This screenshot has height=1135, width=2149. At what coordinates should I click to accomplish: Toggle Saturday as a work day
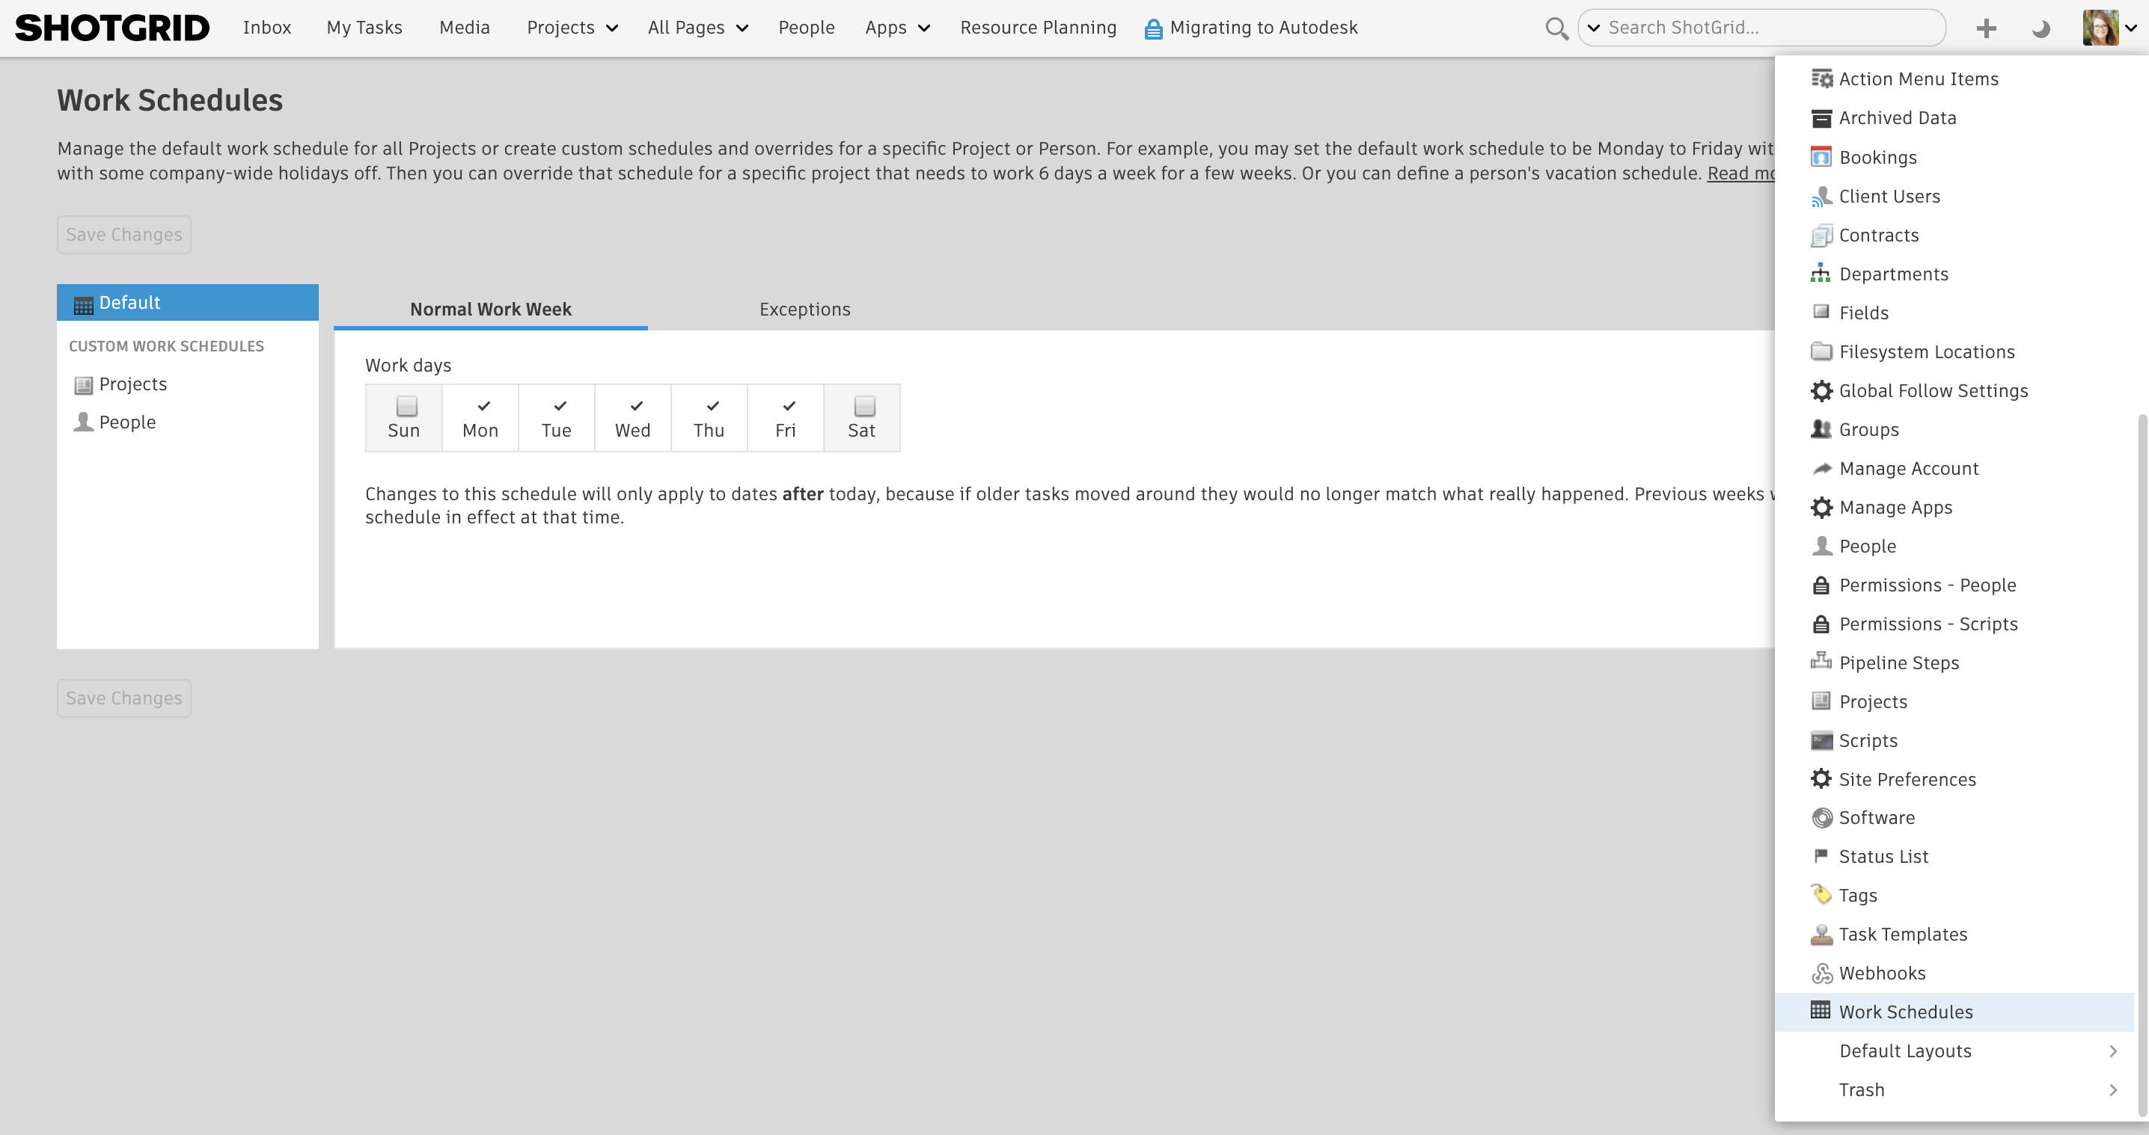tap(863, 406)
